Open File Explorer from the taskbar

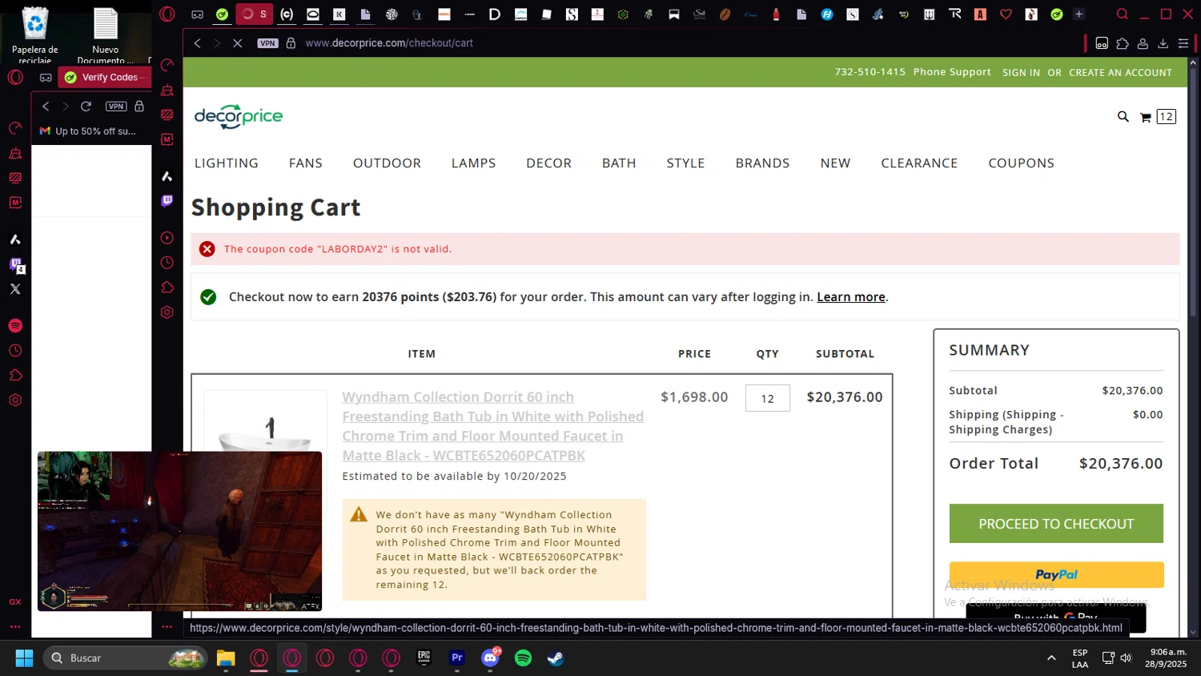[226, 658]
